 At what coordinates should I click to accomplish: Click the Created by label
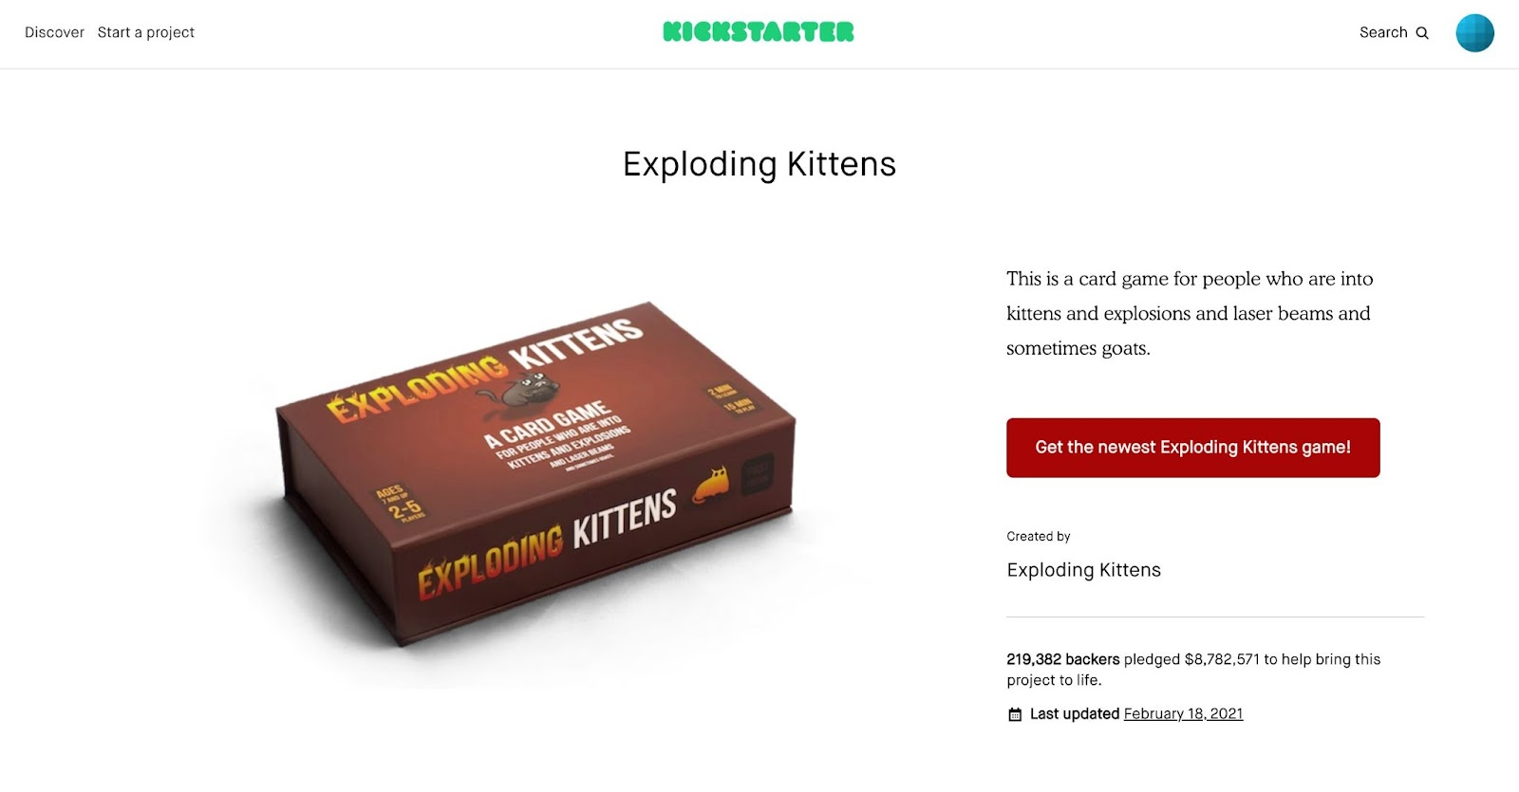pyautogui.click(x=1039, y=536)
